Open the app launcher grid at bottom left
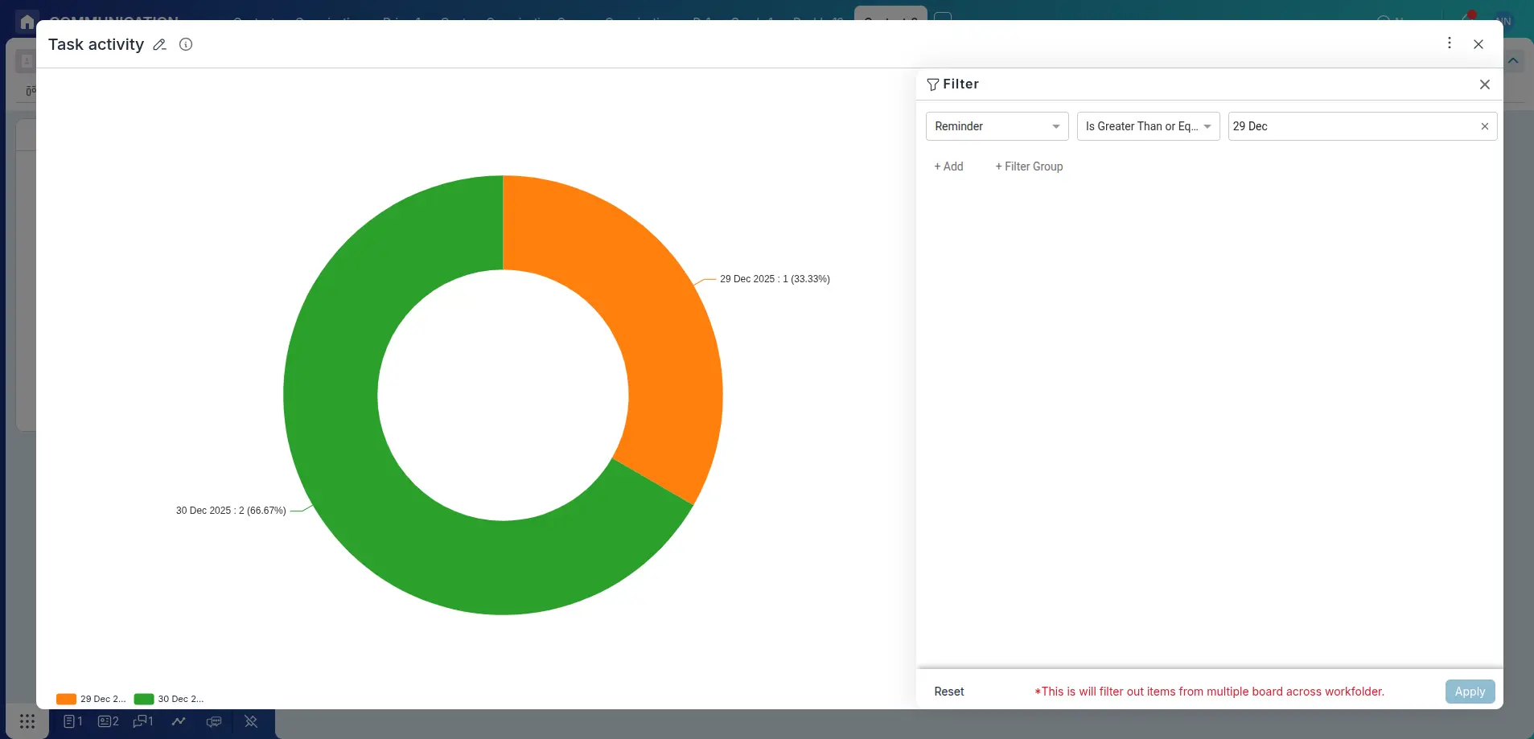The image size is (1534, 739). pyautogui.click(x=27, y=721)
